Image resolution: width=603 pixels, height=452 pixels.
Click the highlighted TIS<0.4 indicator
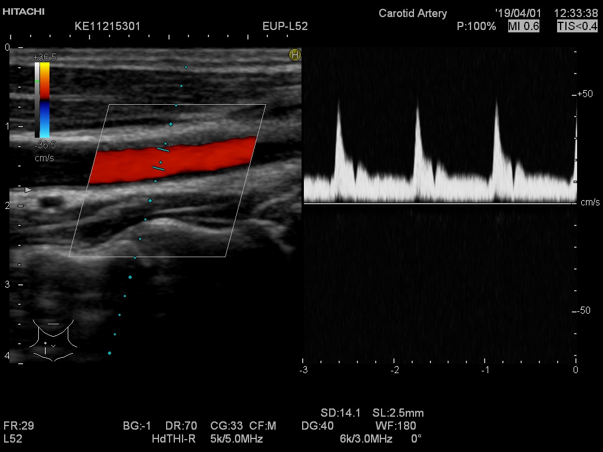tap(577, 26)
